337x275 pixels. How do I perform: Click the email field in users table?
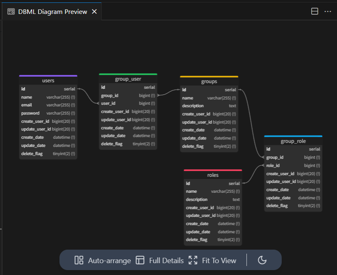[48, 105]
